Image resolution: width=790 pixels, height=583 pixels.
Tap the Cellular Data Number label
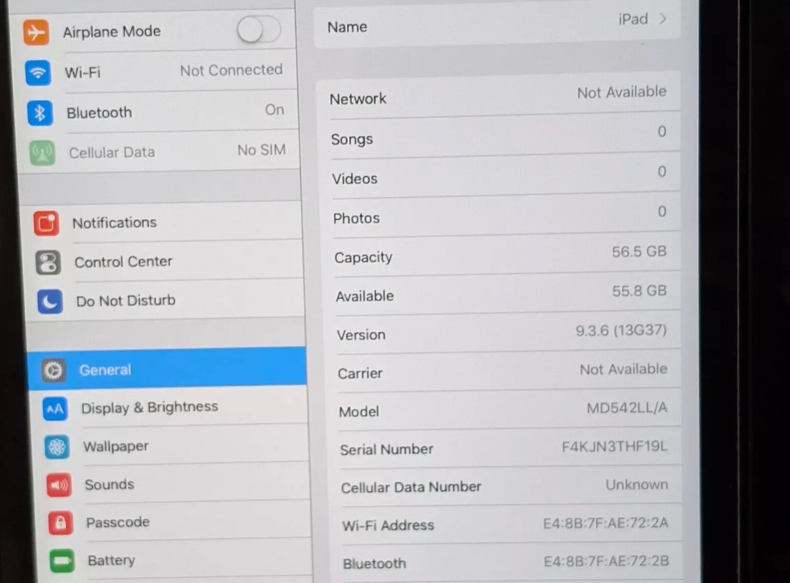click(x=411, y=487)
